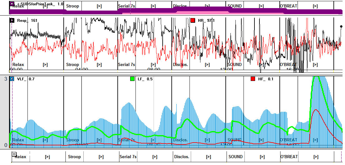Click the black Resp channel icon

(12, 21)
